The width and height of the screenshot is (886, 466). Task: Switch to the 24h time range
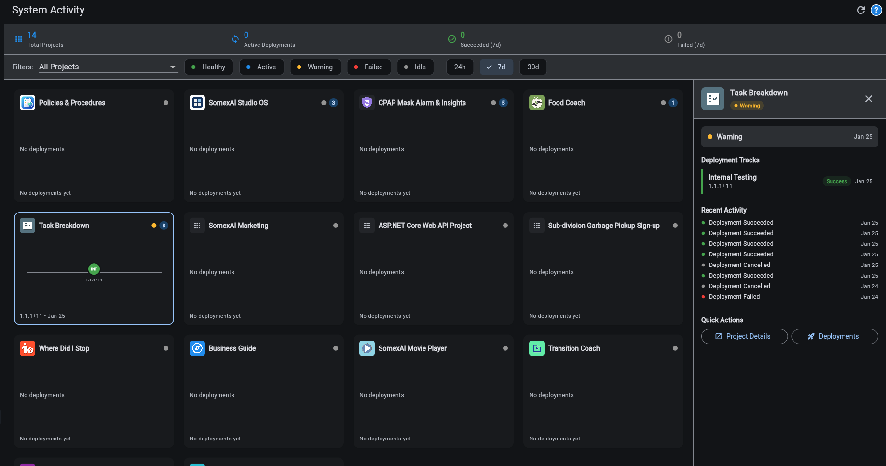(460, 67)
